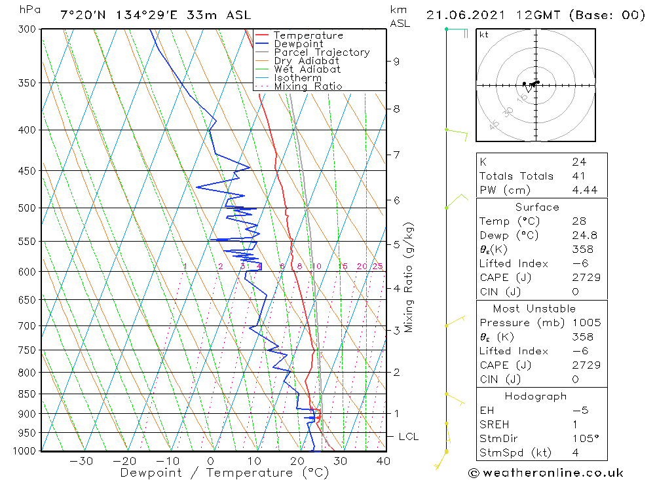
Task: Click the Totals Totals value 41
Action: click(x=579, y=176)
